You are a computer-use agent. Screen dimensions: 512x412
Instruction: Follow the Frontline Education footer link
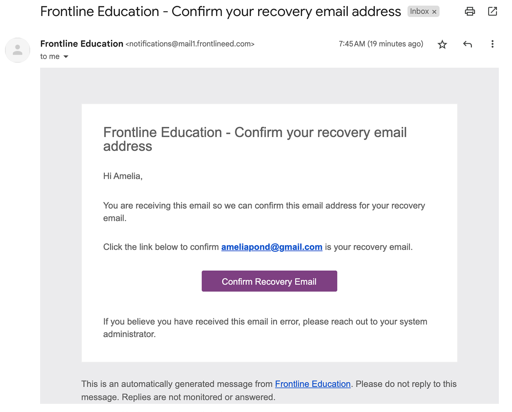(313, 384)
